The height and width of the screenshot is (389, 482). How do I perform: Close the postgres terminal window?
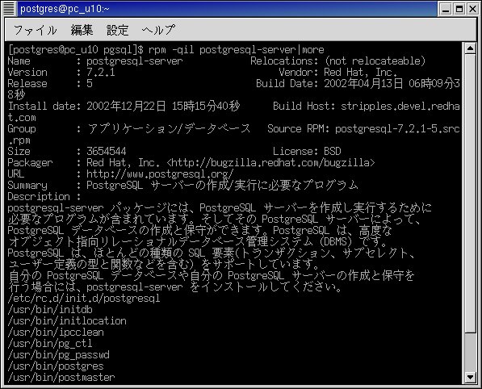(473, 9)
